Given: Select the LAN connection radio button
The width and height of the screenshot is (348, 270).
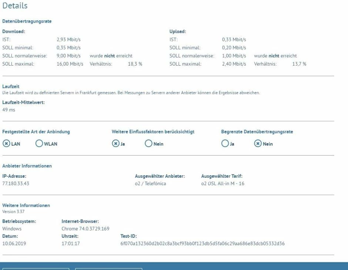Looking at the screenshot, I should (x=6, y=144).
